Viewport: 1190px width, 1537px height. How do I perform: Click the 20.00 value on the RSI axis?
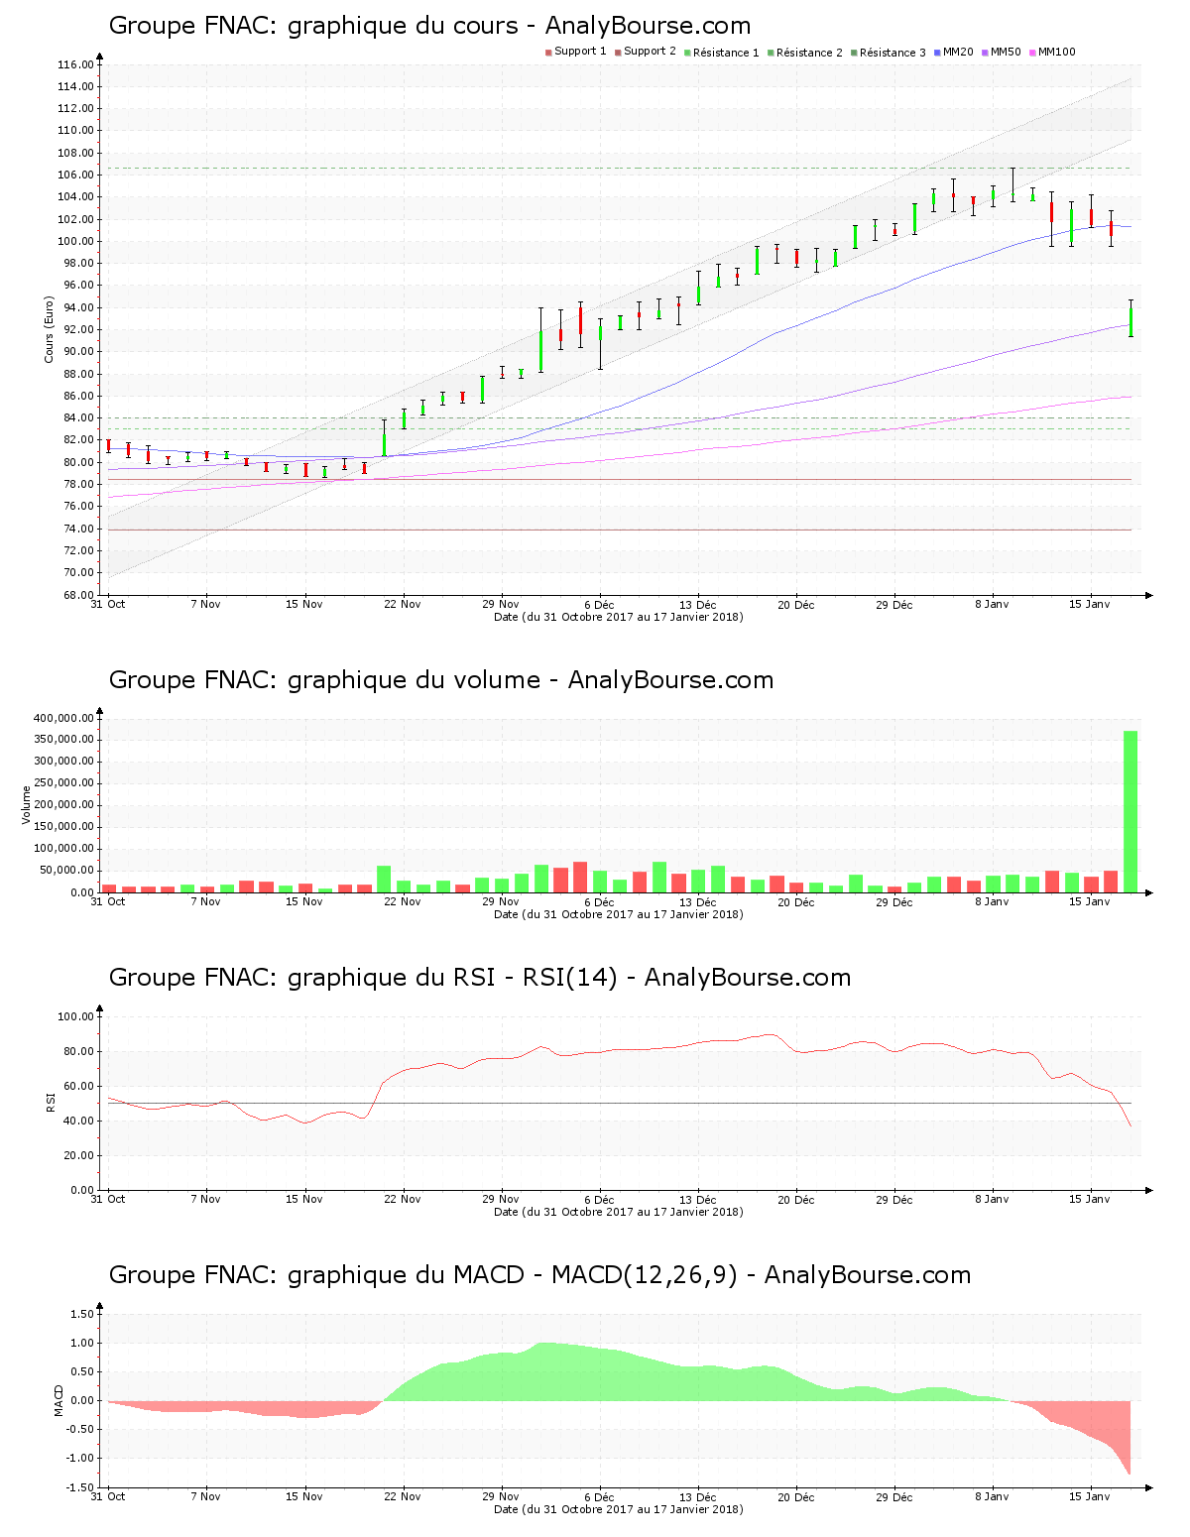click(x=78, y=1155)
